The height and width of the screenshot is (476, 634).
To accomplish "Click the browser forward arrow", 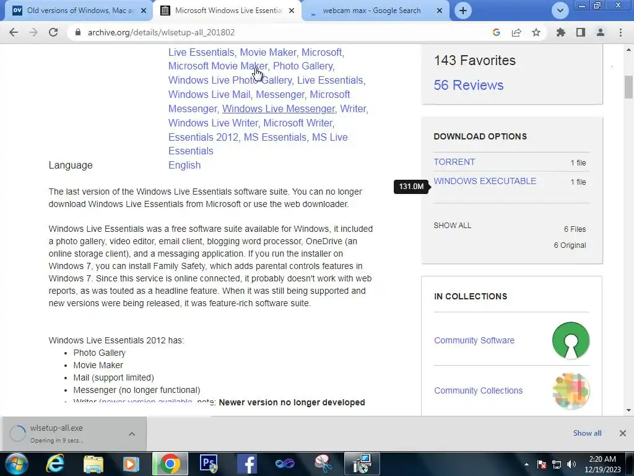I will pos(33,32).
